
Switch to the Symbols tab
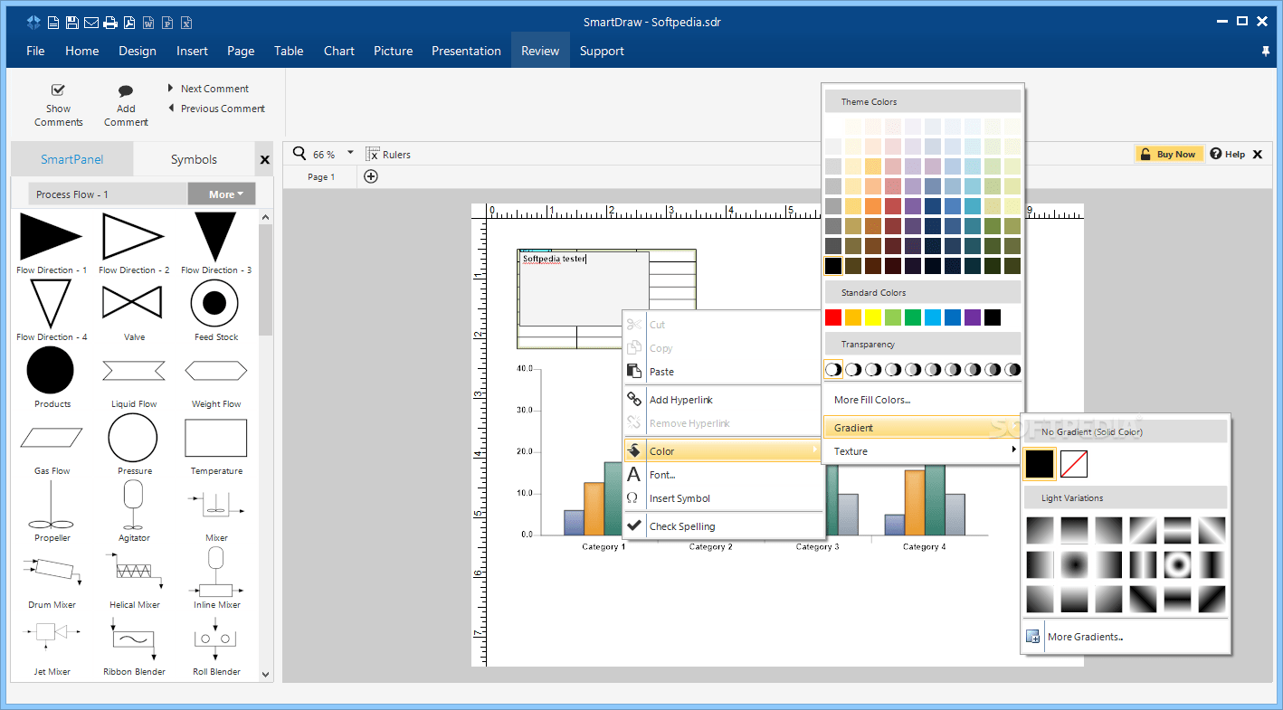pos(194,158)
